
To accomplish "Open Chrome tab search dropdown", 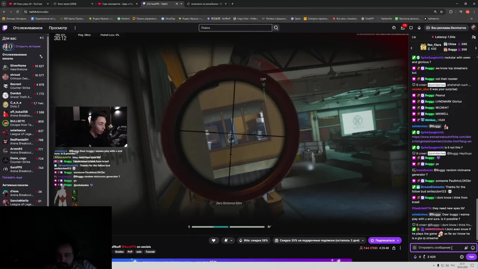I will click(x=4, y=4).
